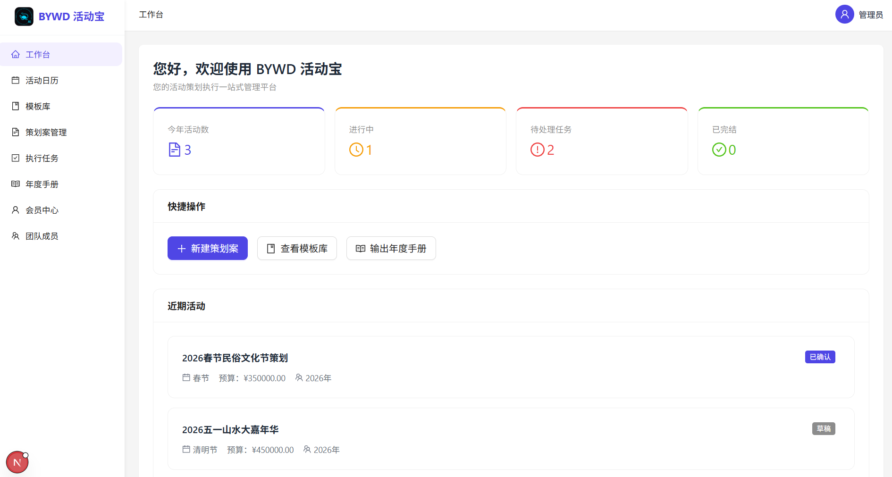Click the file icon in 今年活动数 card

click(175, 150)
